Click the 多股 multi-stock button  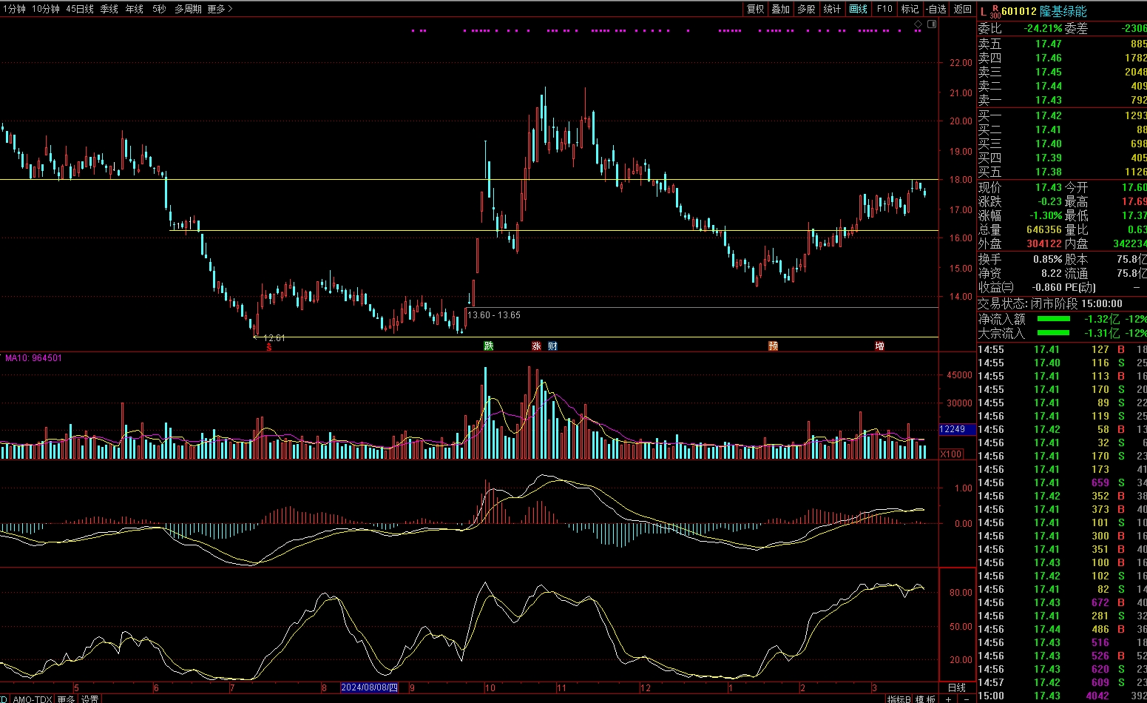click(x=807, y=9)
